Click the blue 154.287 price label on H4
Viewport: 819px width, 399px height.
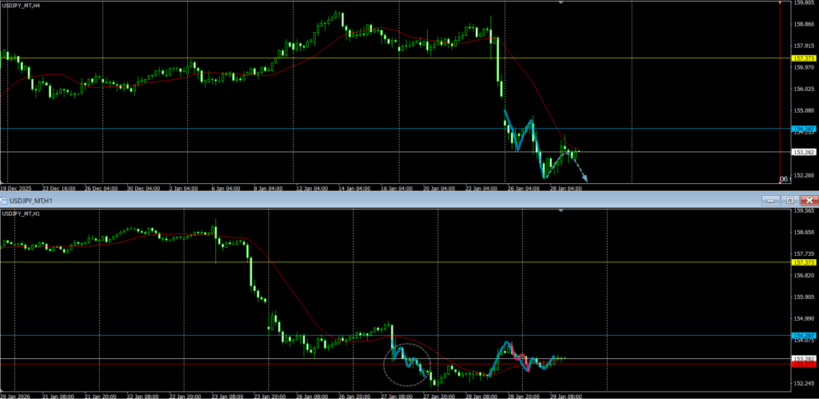click(x=803, y=129)
